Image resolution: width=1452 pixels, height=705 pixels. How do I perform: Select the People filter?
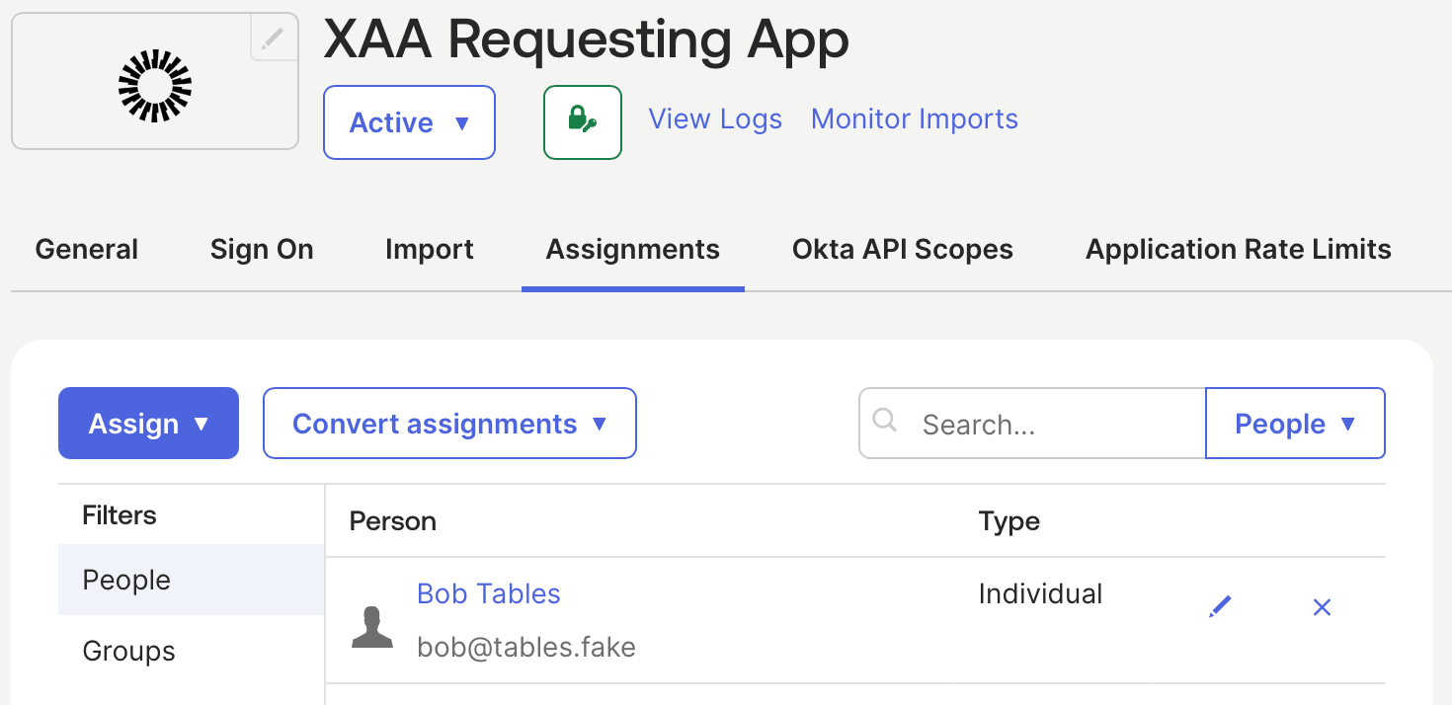[192, 580]
